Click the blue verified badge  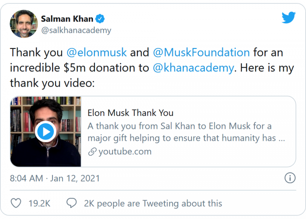pyautogui.click(x=101, y=19)
